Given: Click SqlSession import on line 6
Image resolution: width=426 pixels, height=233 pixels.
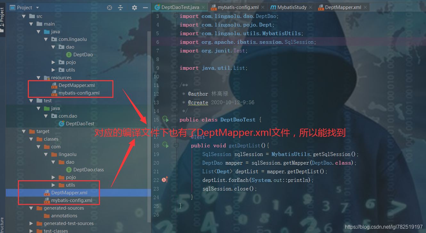Looking at the screenshot, I should [x=299, y=42].
